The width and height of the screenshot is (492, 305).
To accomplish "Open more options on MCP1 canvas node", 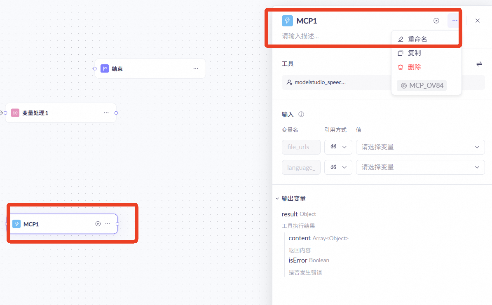I will pos(108,224).
